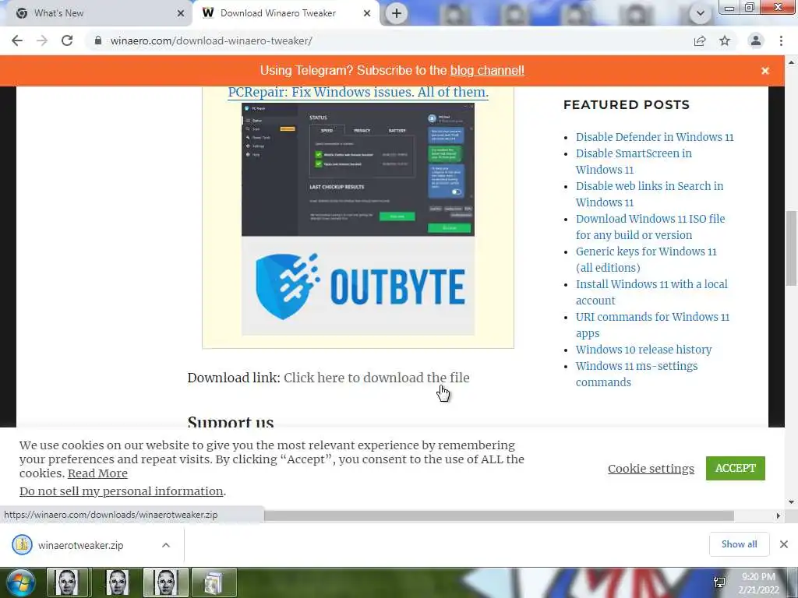Click the forward navigation arrow
The image size is (798, 598).
click(42, 40)
